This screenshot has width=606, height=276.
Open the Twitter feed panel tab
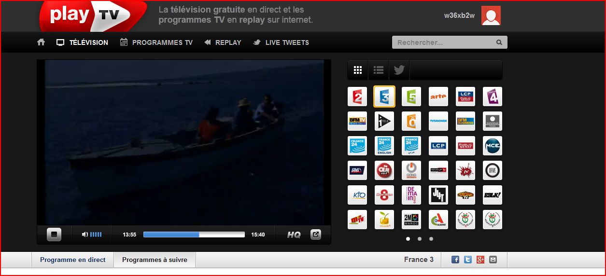pyautogui.click(x=399, y=70)
